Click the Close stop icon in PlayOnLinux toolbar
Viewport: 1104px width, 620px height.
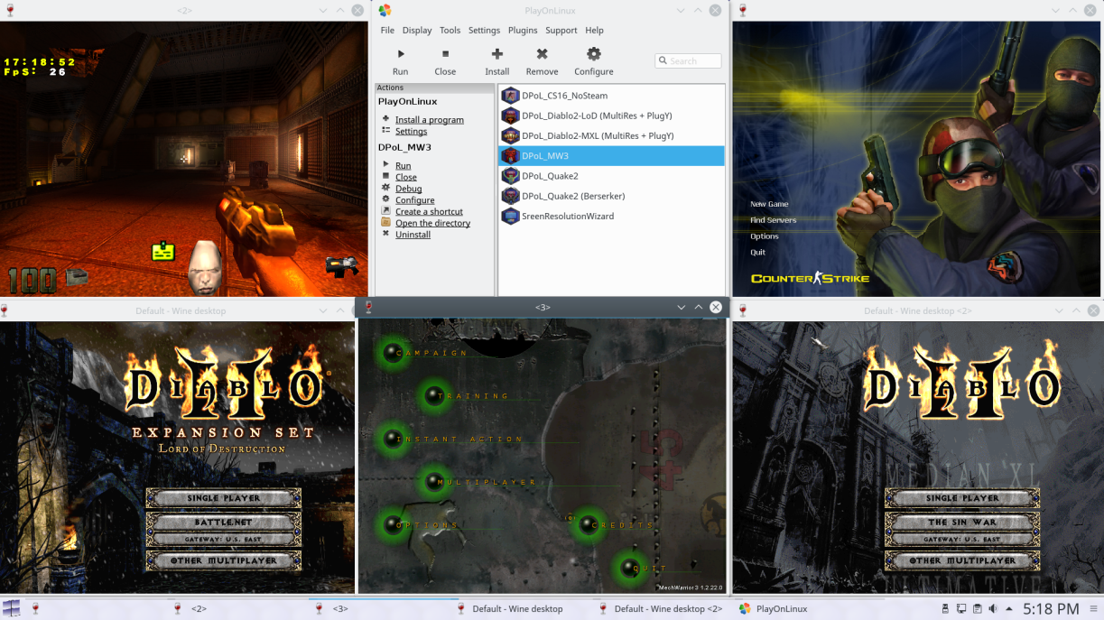(x=445, y=54)
